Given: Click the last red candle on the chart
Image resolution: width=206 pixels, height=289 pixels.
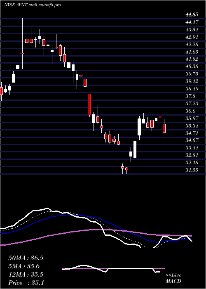Looking at the screenshot, I should point(164,128).
